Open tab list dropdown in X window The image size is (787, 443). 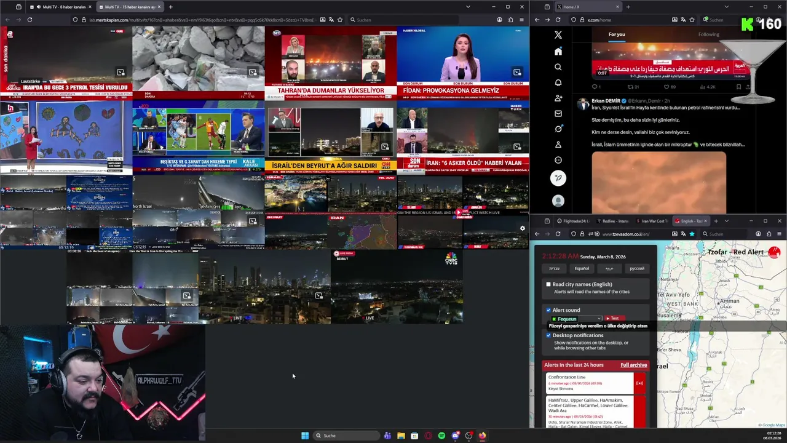726,7
